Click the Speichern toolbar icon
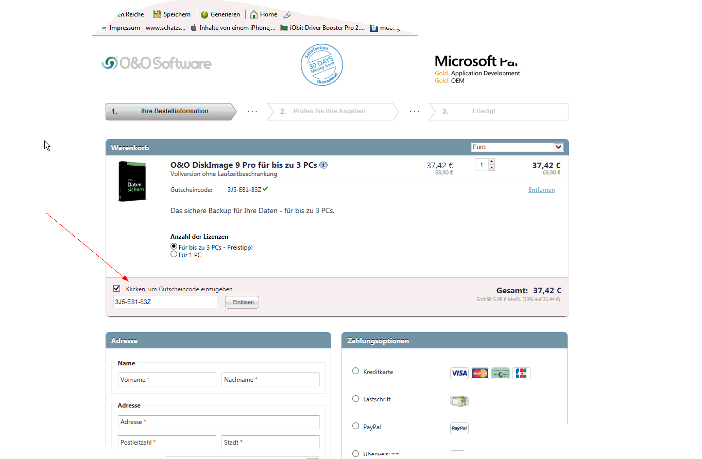Image resolution: width=702 pixels, height=459 pixels. coord(157,14)
